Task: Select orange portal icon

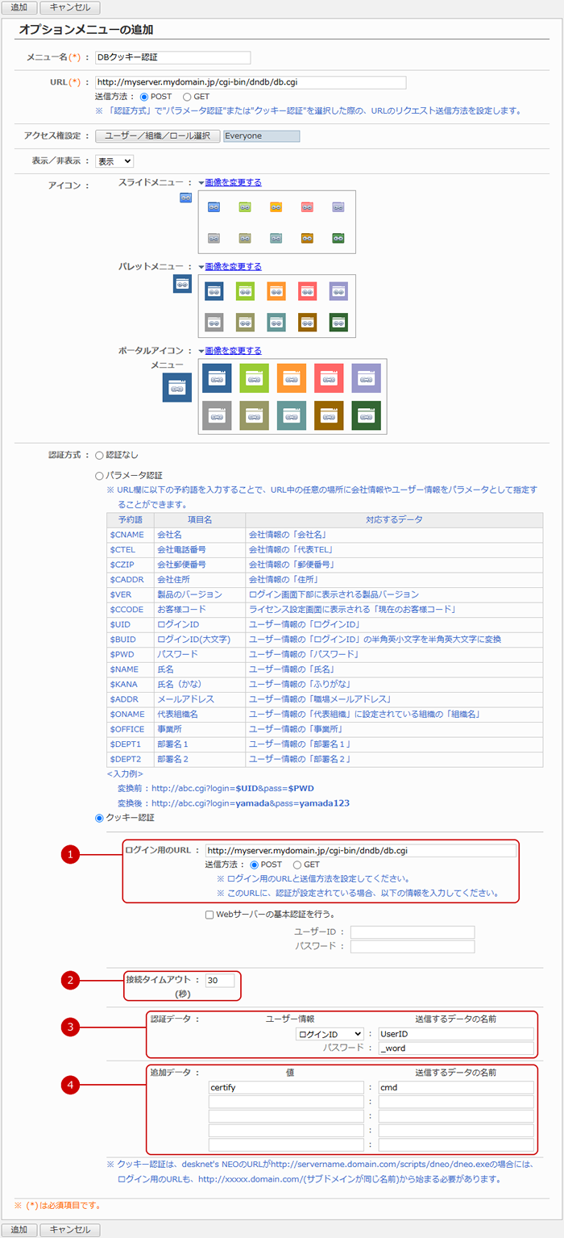Action: click(x=292, y=378)
